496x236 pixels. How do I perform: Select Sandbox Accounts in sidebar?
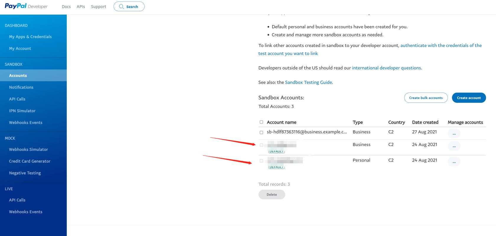coord(33,75)
